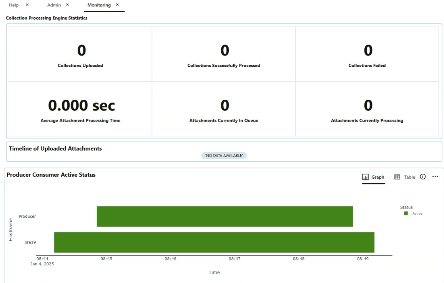Click Average Attachment Processing Time label

point(80,120)
